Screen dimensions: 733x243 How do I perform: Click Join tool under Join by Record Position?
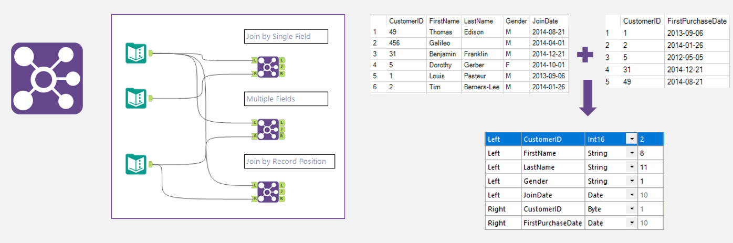coord(268,192)
